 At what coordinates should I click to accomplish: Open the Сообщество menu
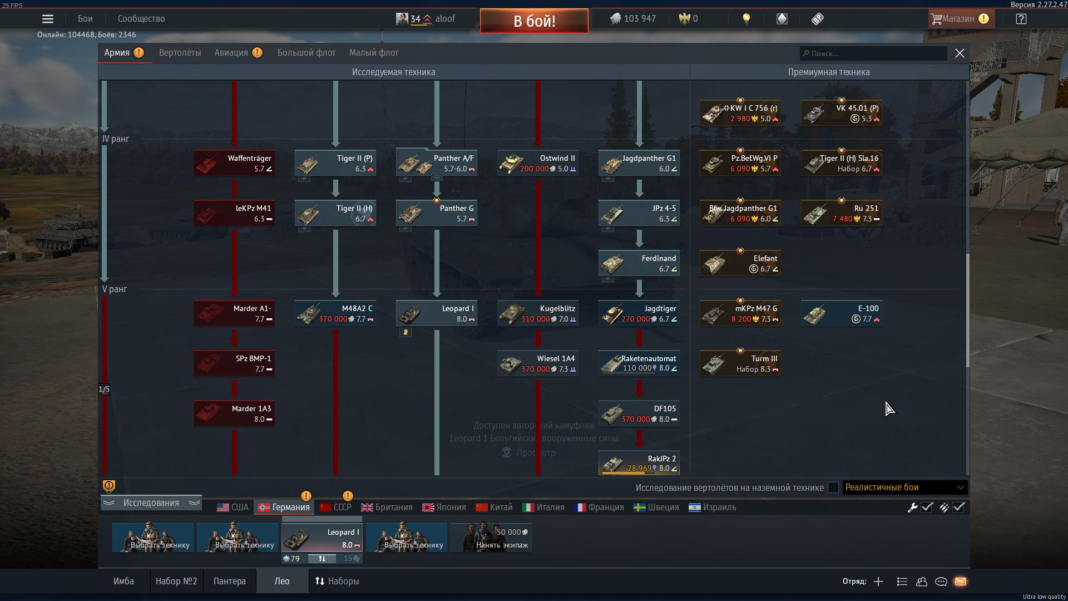[141, 19]
